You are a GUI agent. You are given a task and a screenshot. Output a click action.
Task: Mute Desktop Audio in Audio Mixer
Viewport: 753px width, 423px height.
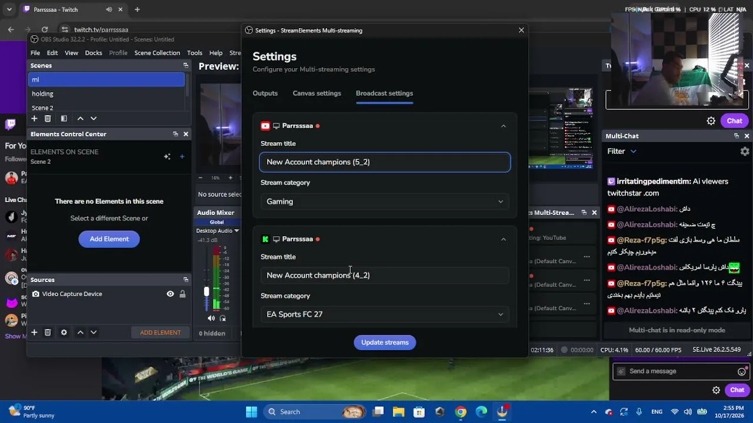211,318
